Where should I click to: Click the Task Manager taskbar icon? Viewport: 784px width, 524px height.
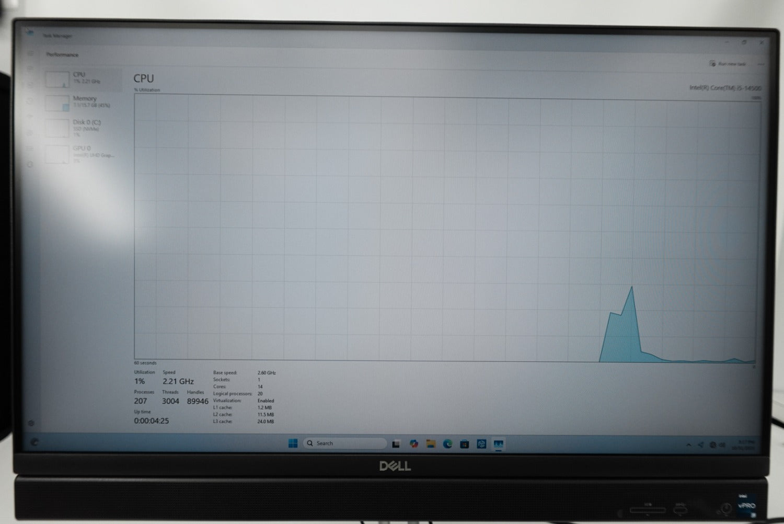[498, 444]
